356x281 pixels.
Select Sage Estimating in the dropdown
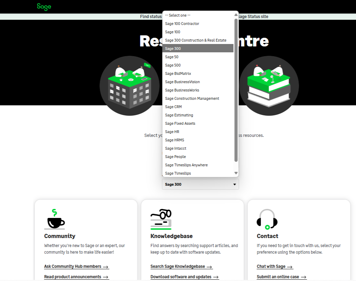(x=198, y=115)
